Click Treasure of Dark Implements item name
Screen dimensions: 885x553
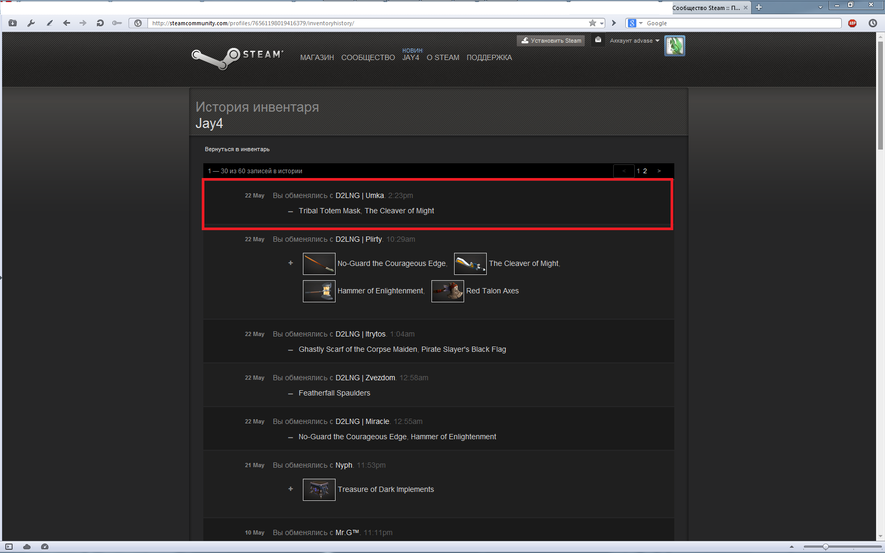[x=386, y=489]
